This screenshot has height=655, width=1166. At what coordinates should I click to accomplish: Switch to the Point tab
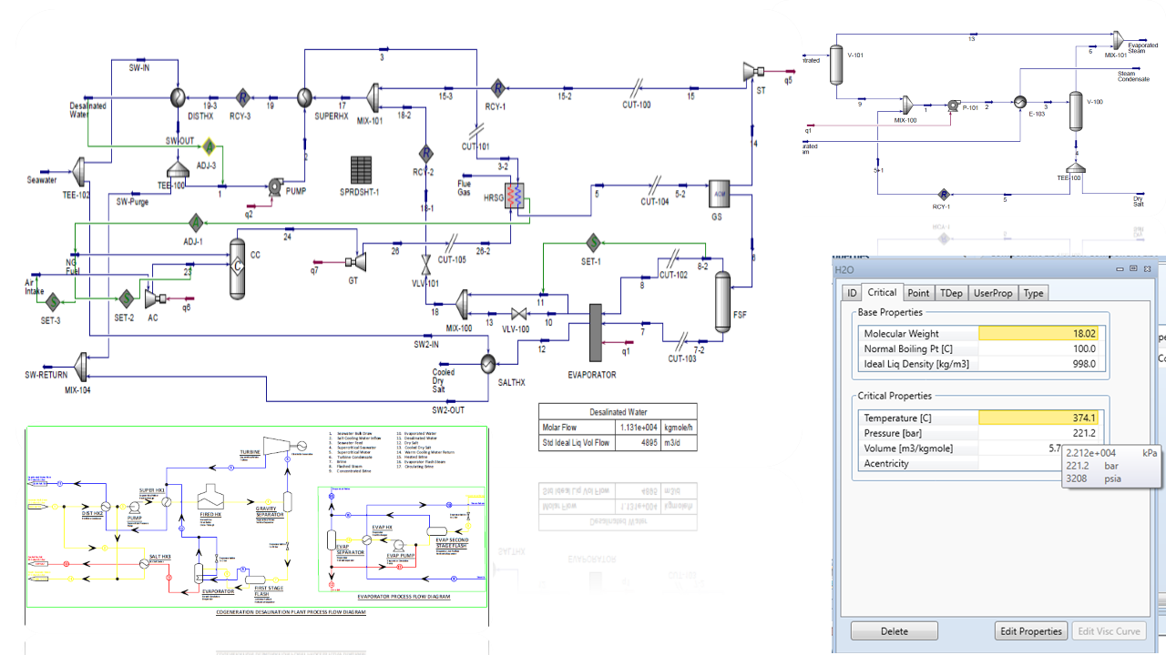click(x=918, y=293)
